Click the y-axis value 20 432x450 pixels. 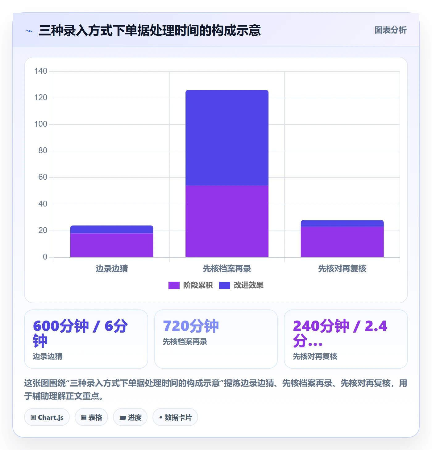point(43,231)
